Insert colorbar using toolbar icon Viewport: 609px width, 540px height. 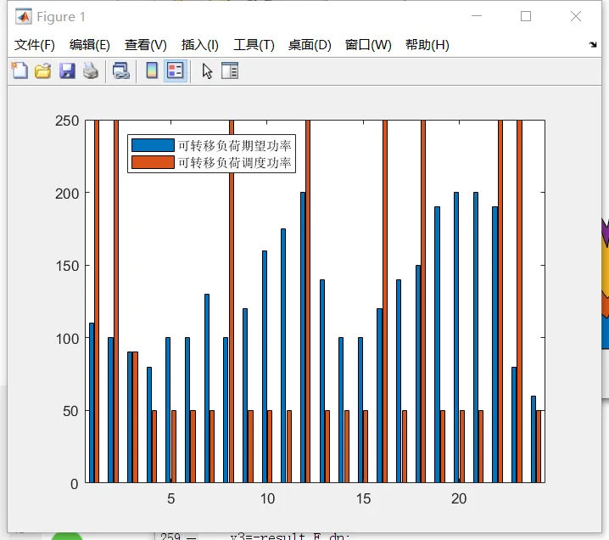(x=152, y=71)
